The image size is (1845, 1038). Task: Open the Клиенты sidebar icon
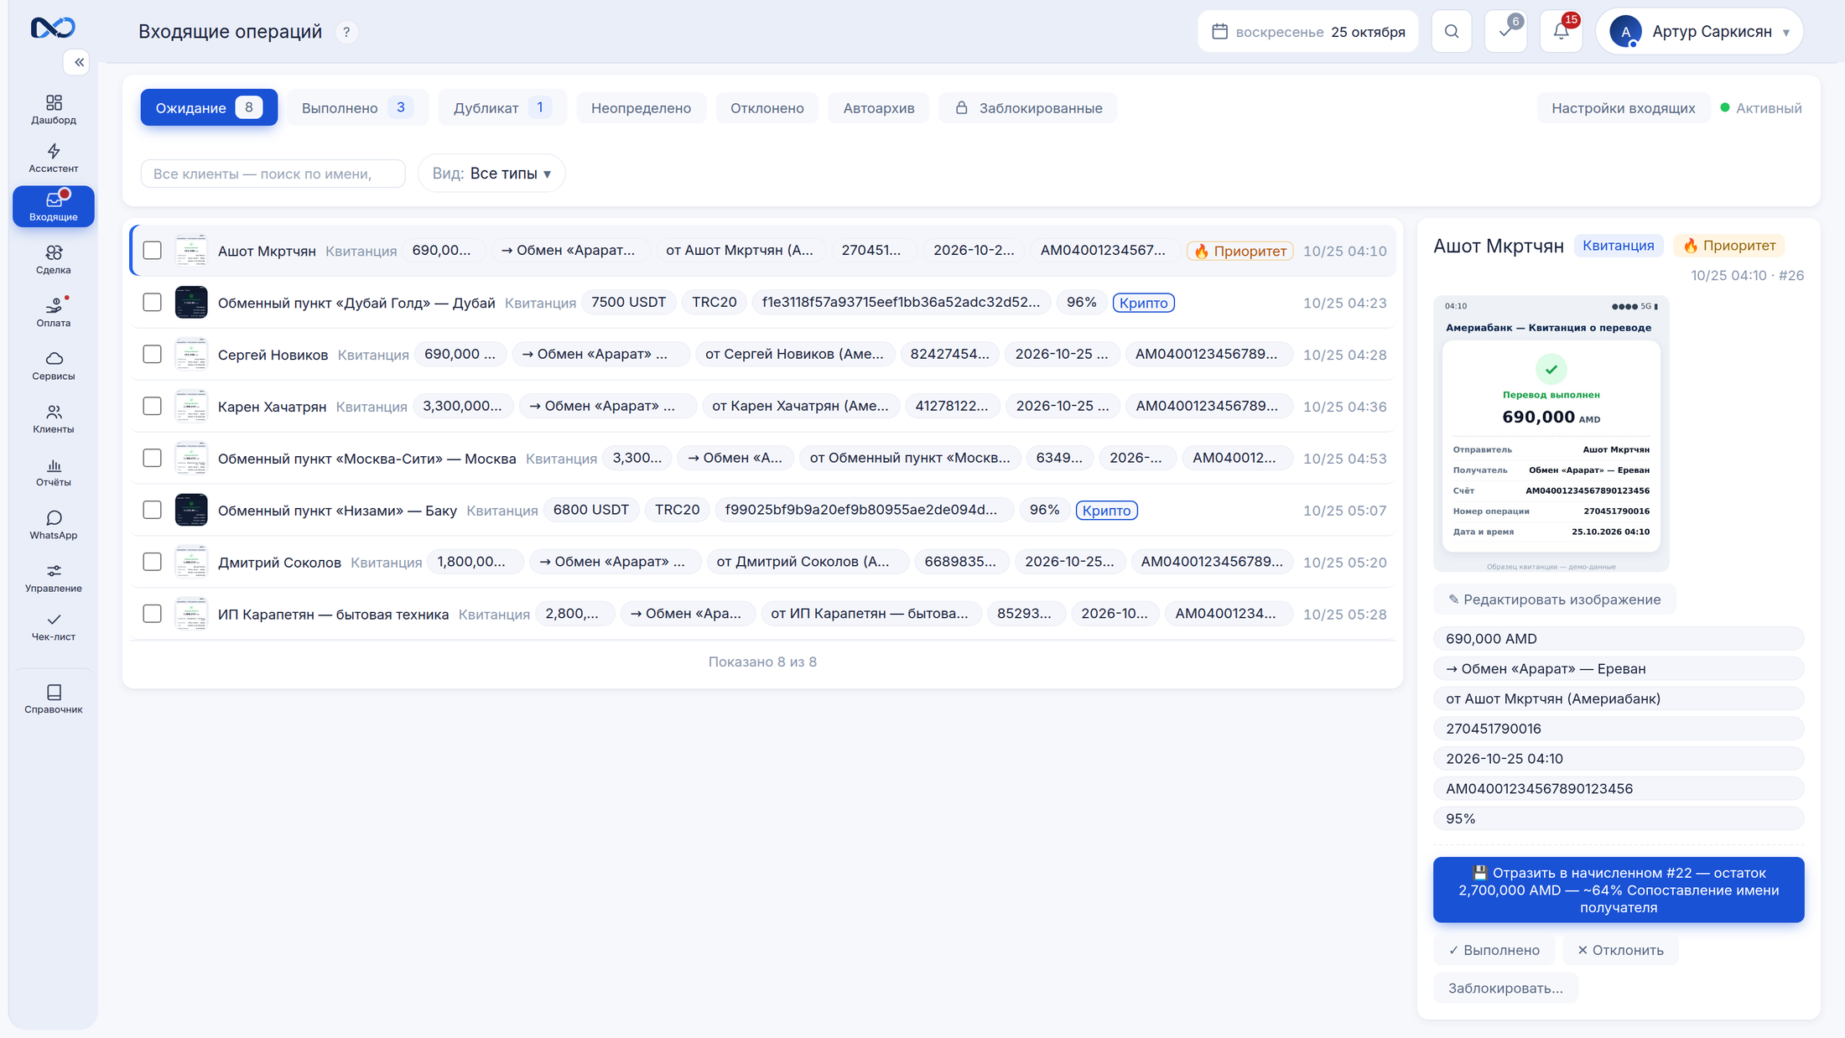click(54, 418)
